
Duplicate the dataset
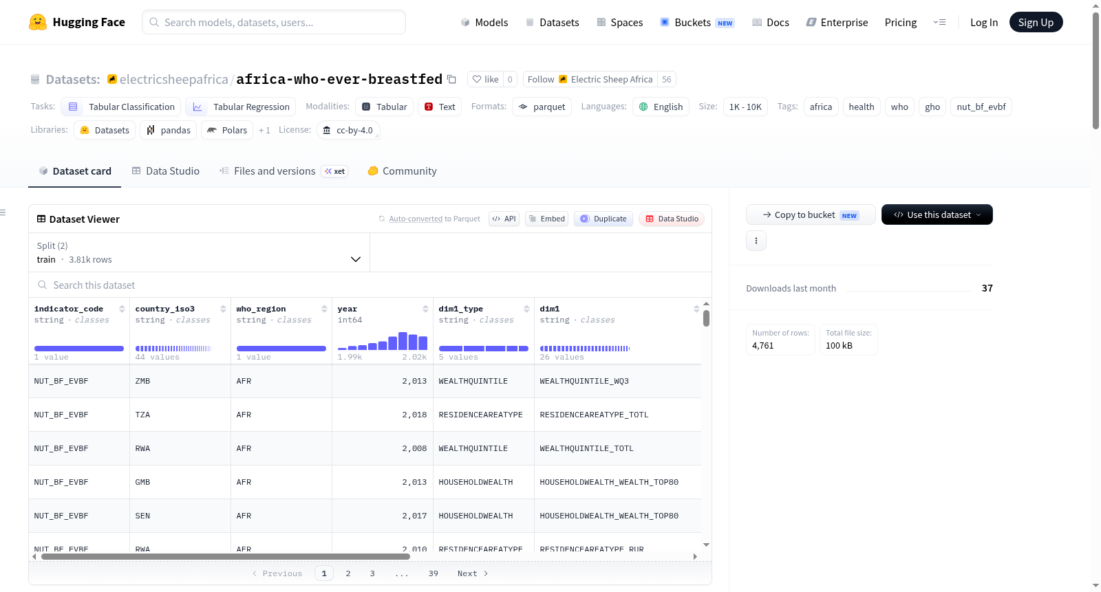click(x=603, y=219)
